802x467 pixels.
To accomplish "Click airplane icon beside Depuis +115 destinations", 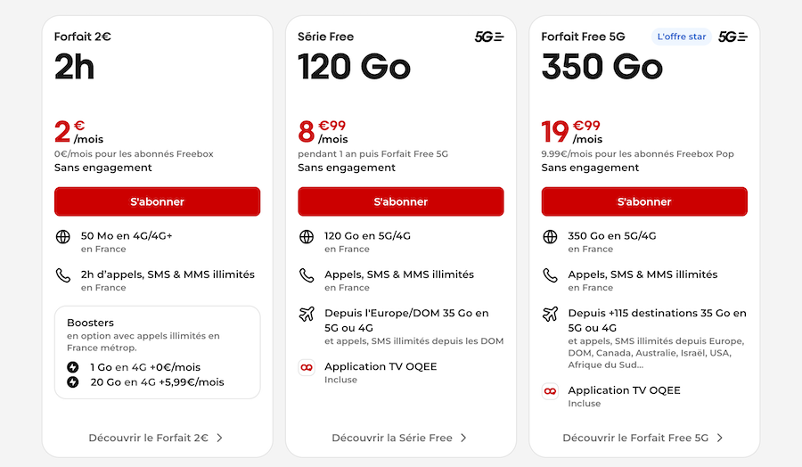I will [550, 314].
